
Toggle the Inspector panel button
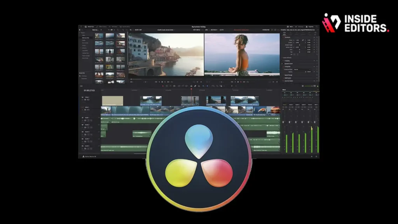[310, 27]
